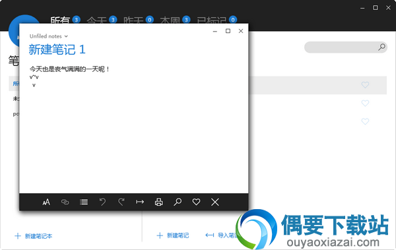This screenshot has height=250, width=396.
Task: Focus the main window search field
Action: [345, 47]
